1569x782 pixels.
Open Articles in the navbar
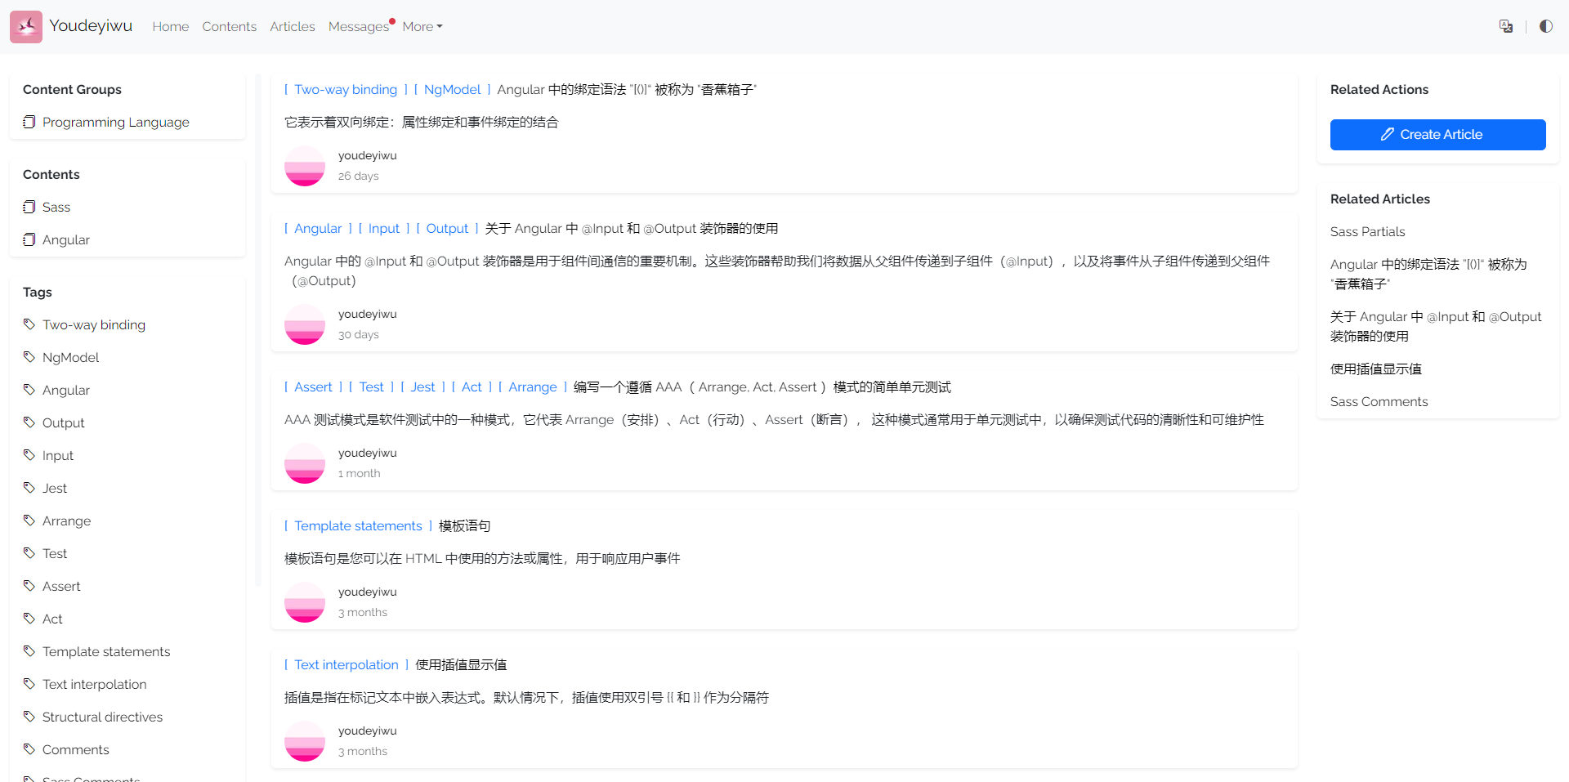(293, 27)
